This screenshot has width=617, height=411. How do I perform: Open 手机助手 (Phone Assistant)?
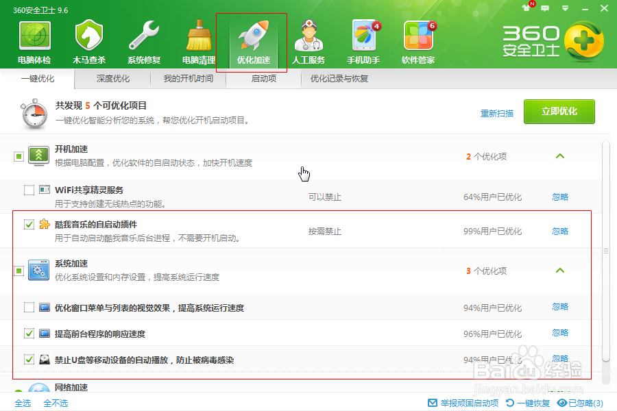pos(363,40)
